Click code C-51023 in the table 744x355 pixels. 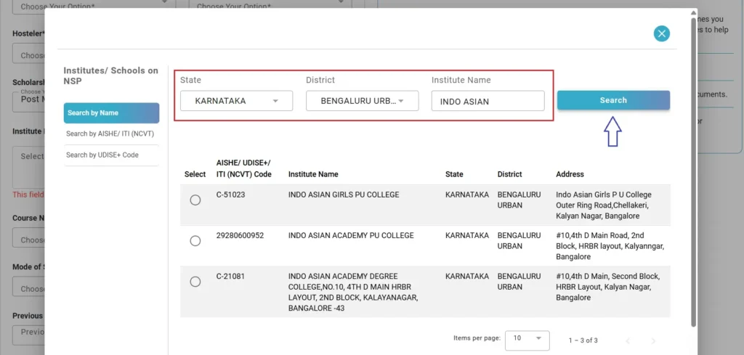point(230,195)
